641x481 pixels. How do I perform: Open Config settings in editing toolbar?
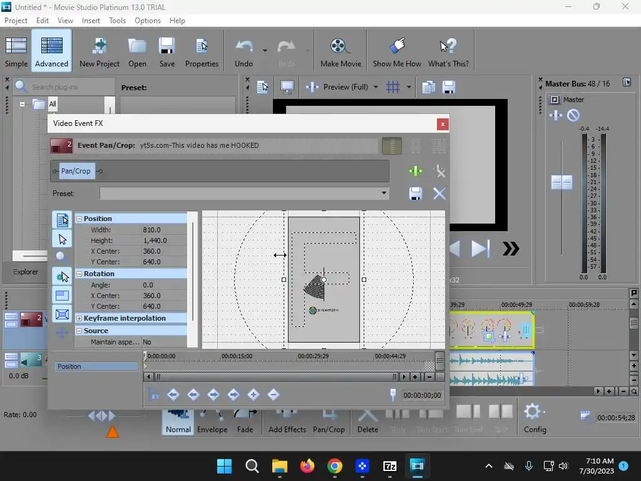tap(535, 418)
